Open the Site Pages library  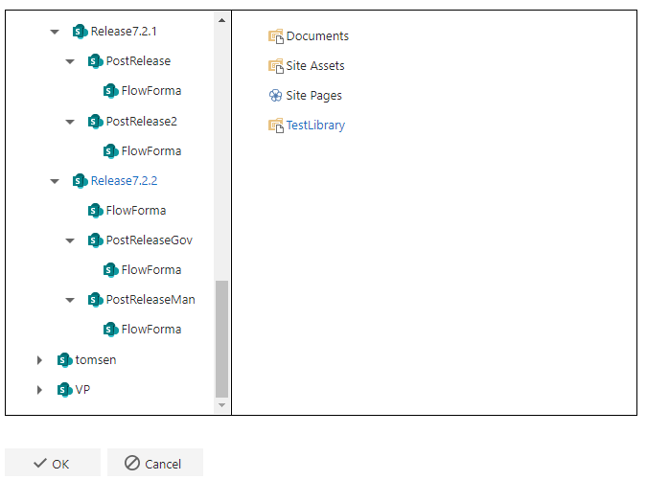pyautogui.click(x=314, y=96)
